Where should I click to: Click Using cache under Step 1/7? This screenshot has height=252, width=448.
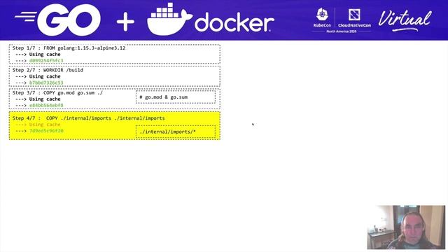click(x=45, y=55)
